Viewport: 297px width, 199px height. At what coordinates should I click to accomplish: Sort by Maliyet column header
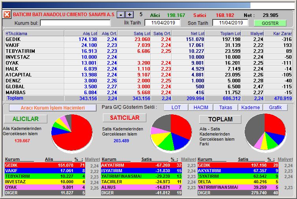[253, 33]
